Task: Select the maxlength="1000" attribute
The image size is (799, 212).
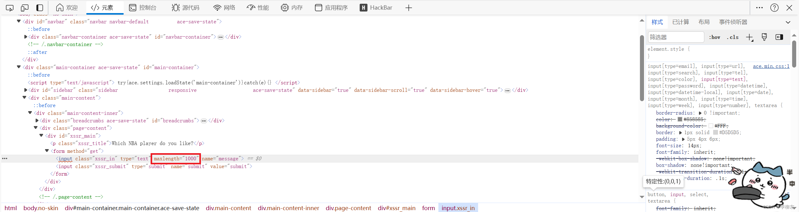Action: (x=176, y=159)
